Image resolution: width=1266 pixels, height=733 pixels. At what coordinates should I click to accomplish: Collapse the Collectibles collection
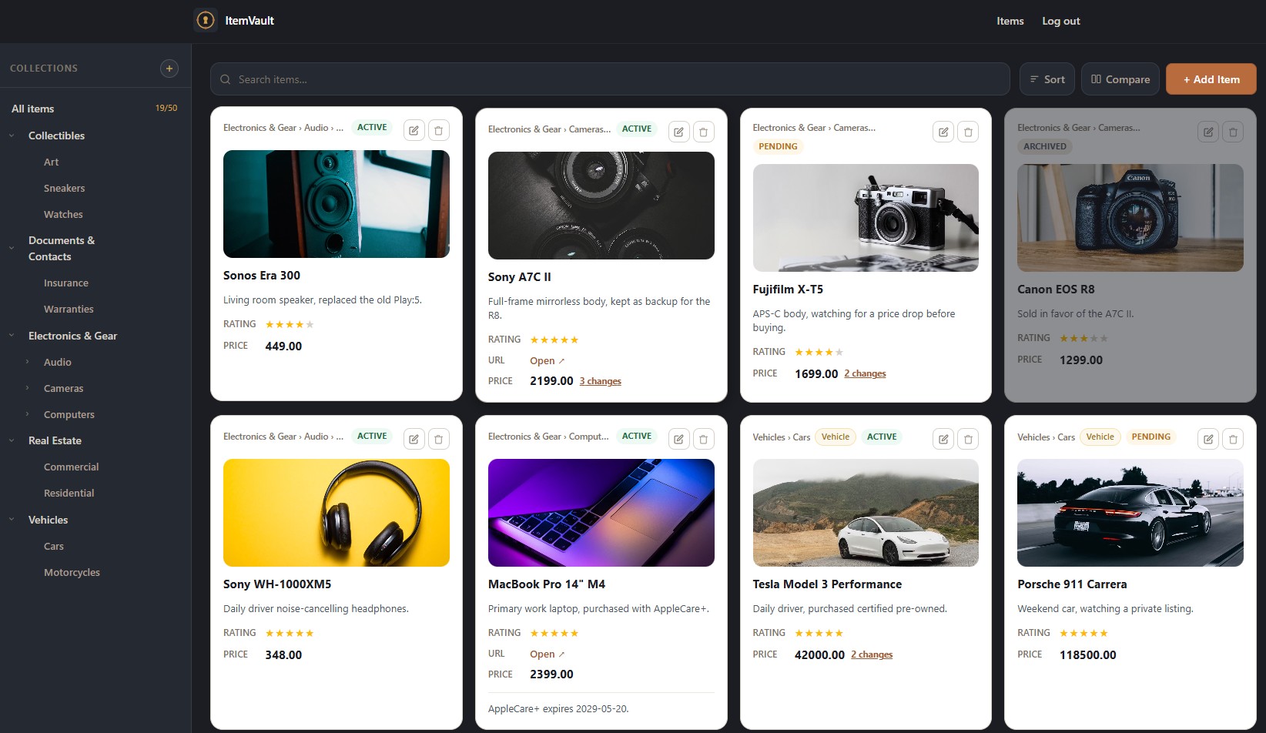pyautogui.click(x=12, y=136)
